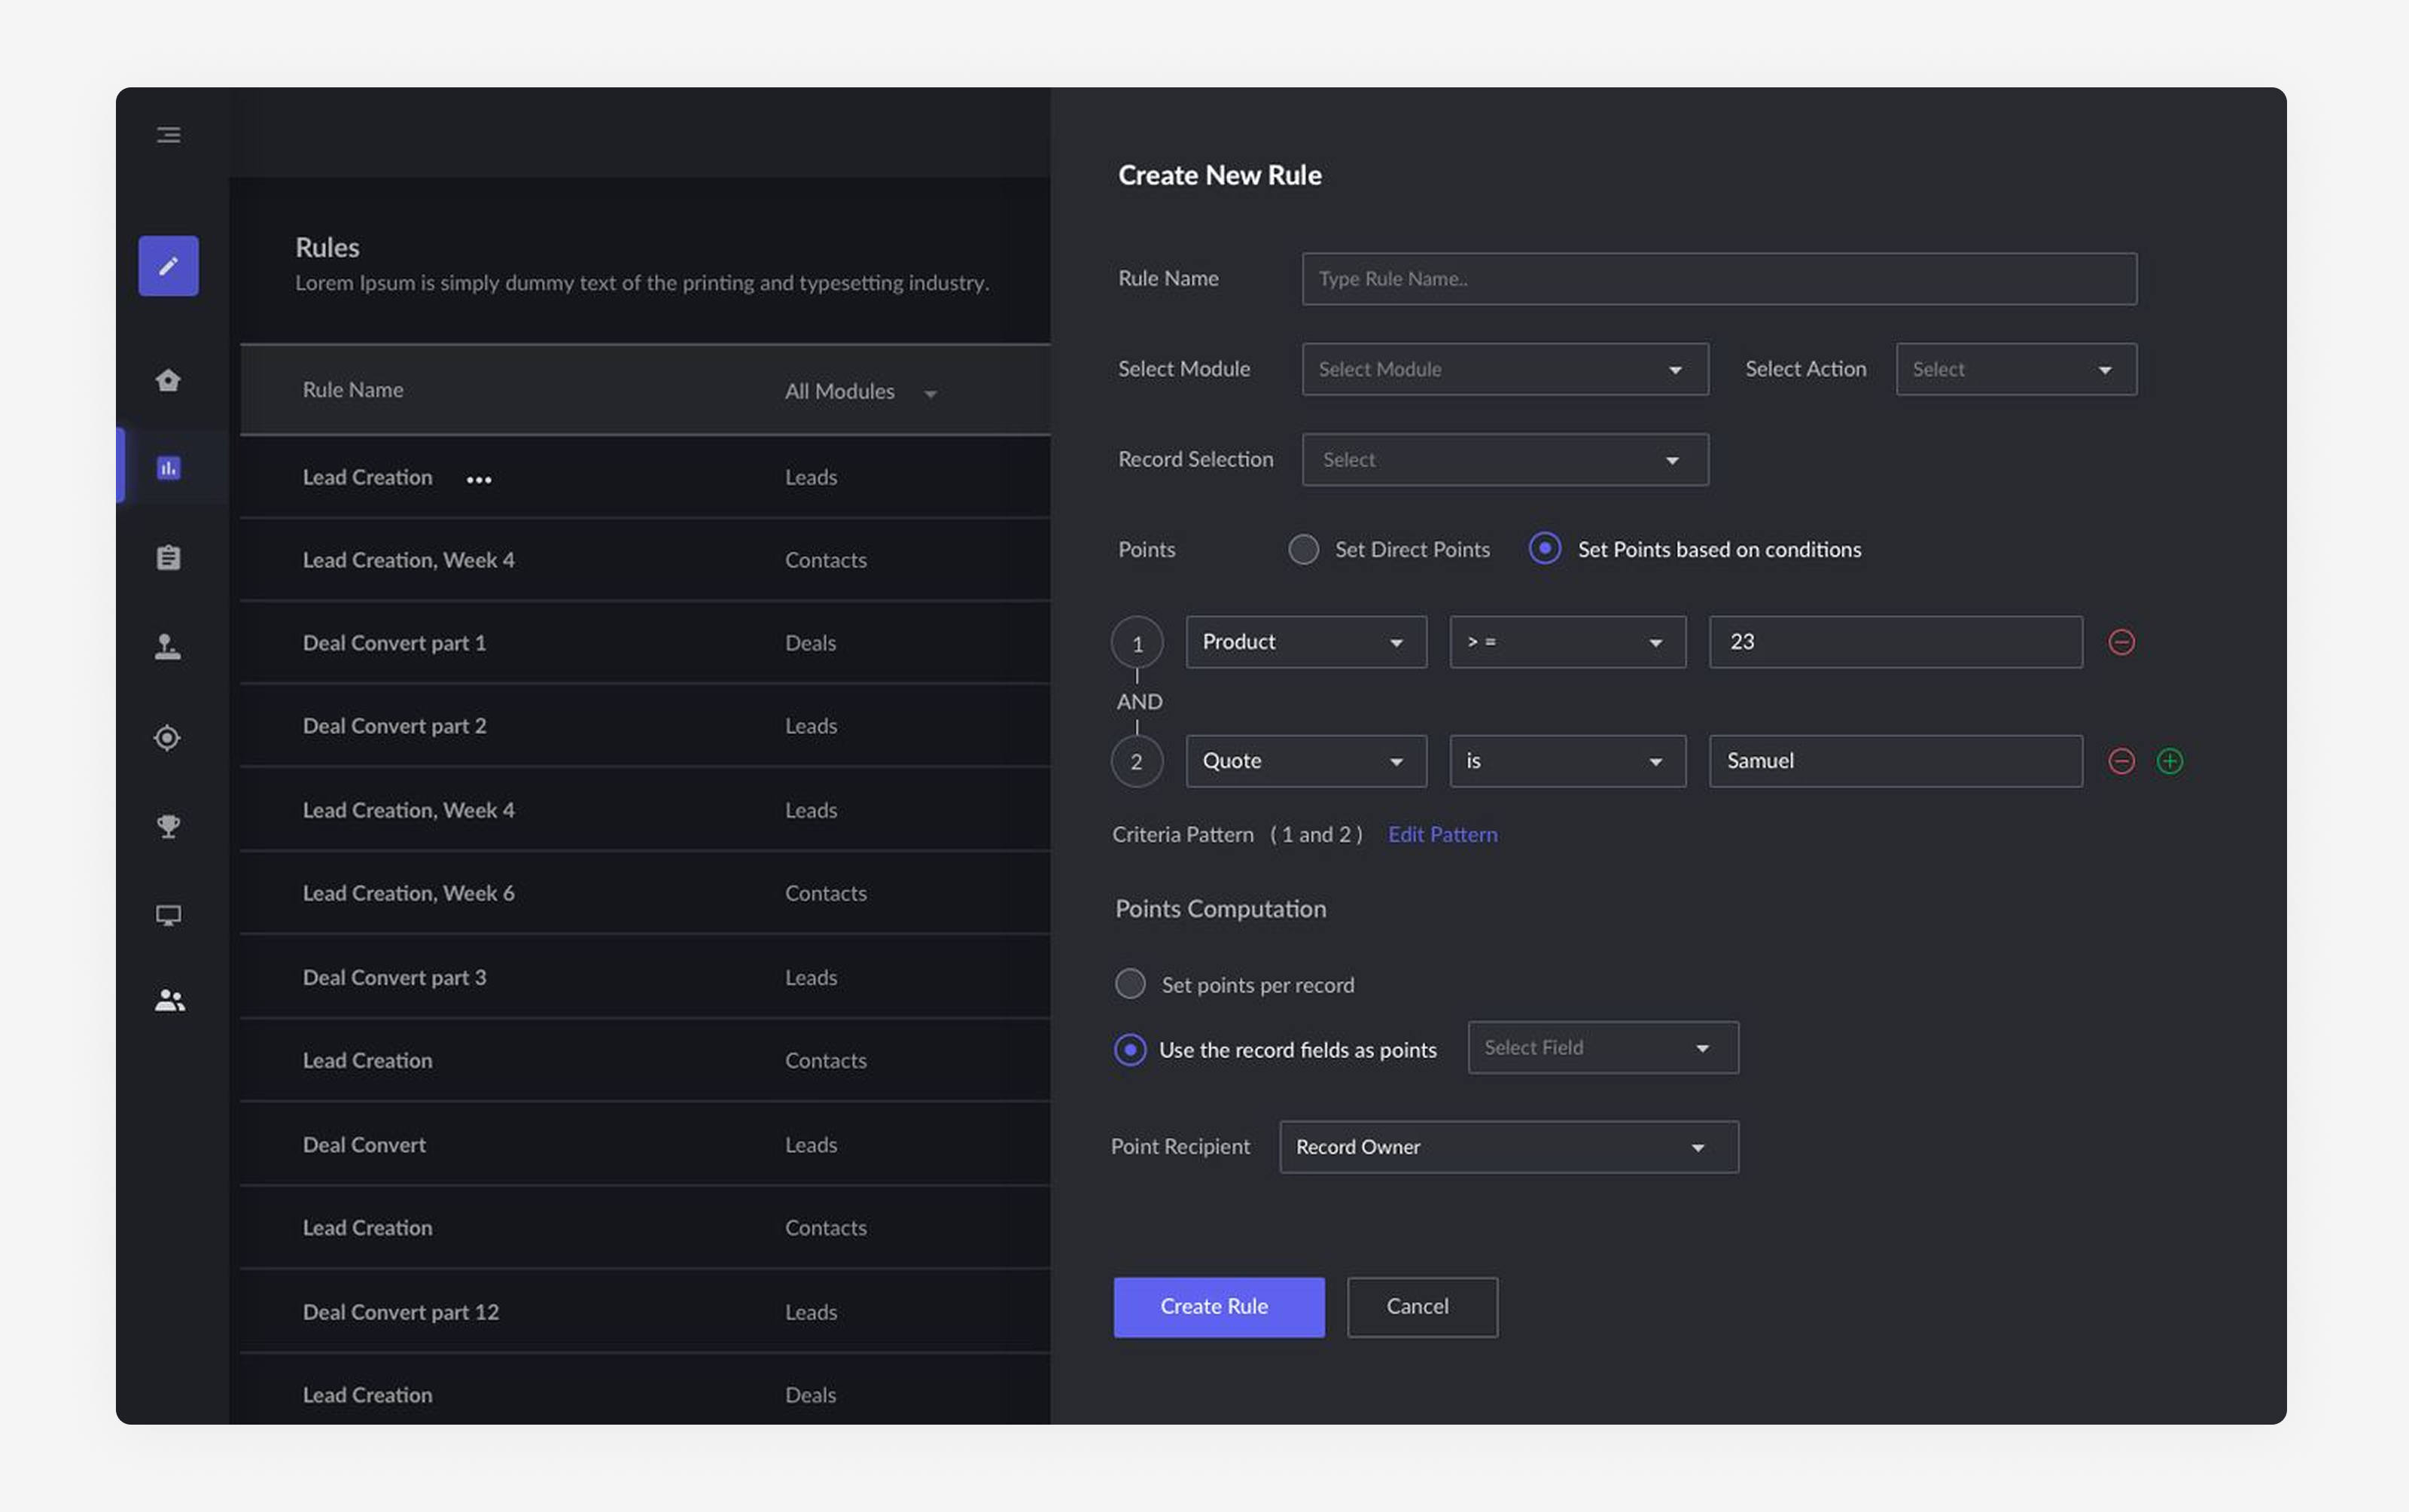Open the All Modules filter dropdown
Screen dimensions: 2409x1512
pyautogui.click(x=860, y=391)
